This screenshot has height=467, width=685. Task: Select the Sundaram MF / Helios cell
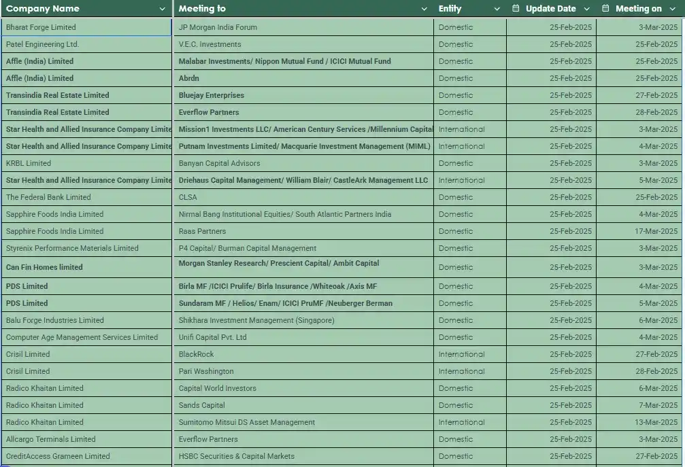[x=303, y=303]
